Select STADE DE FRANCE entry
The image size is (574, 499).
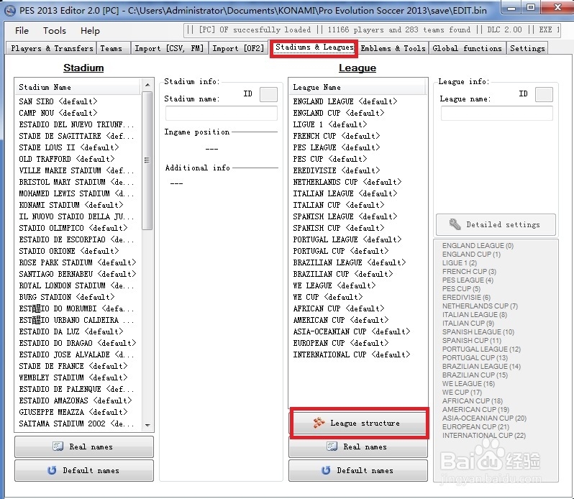tap(73, 366)
